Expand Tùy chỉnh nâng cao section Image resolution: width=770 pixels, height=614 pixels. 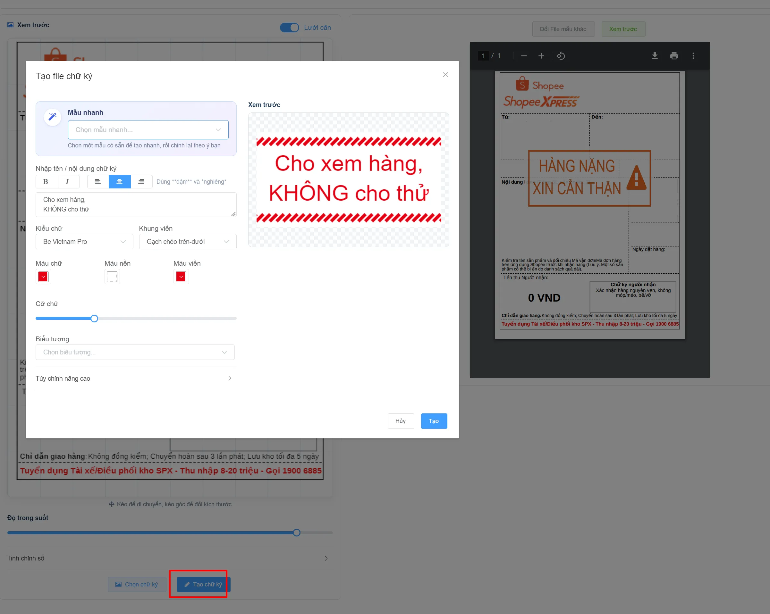coord(136,378)
